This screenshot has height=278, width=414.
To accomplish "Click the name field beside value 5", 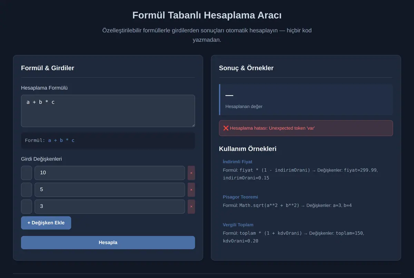I will click(27, 190).
